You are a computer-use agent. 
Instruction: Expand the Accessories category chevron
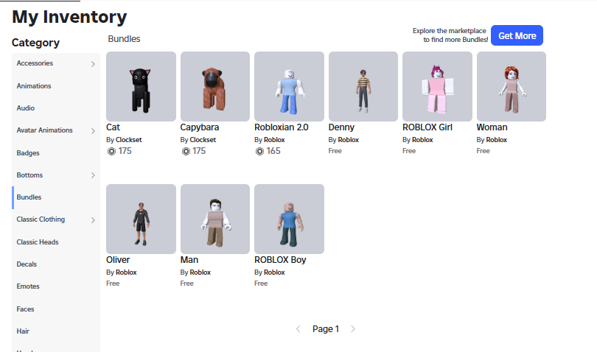93,64
